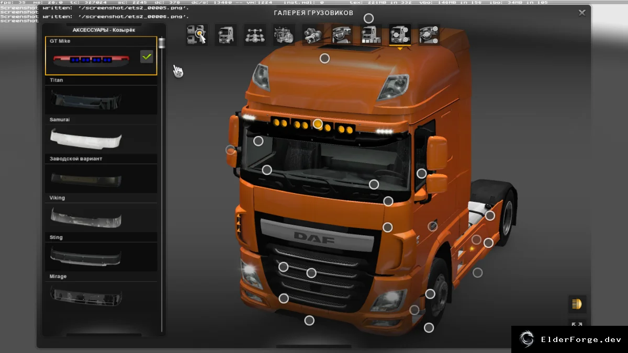Click the accessory node above the cab roof
628x353 pixels.
click(368, 18)
